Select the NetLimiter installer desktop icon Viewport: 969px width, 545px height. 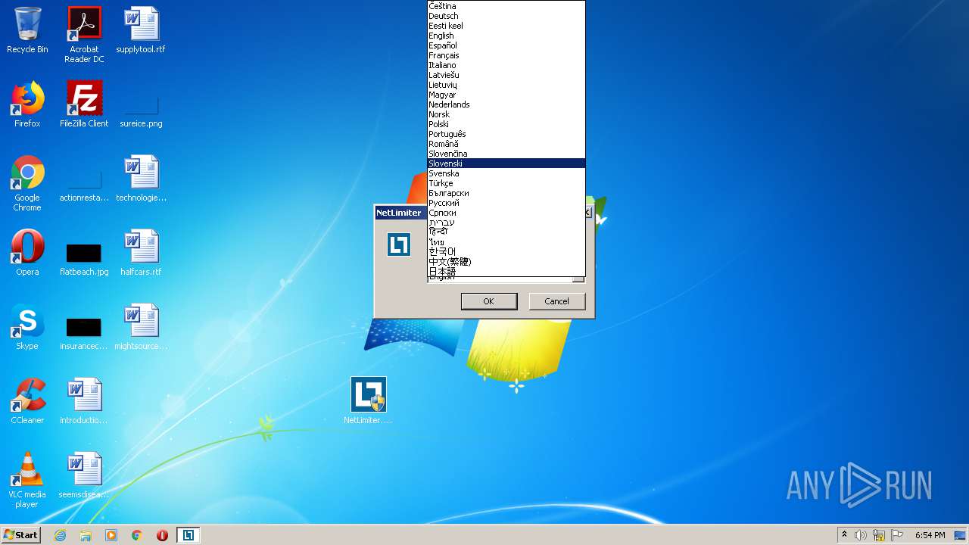point(368,401)
